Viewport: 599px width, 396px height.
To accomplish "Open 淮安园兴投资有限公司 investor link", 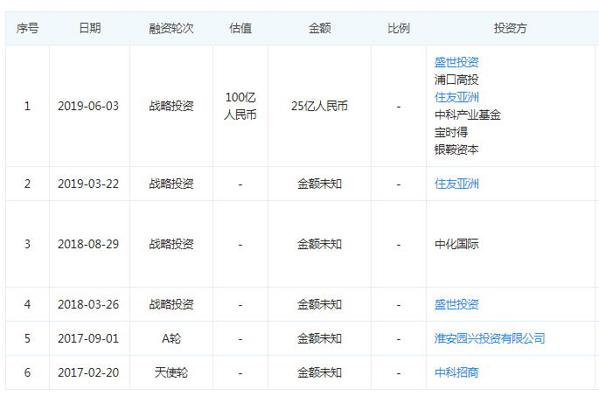I will coord(490,338).
